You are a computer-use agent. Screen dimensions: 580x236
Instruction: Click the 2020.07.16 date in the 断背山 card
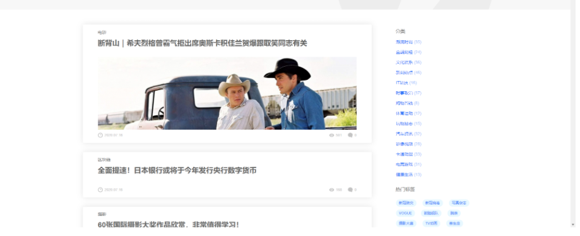point(113,135)
